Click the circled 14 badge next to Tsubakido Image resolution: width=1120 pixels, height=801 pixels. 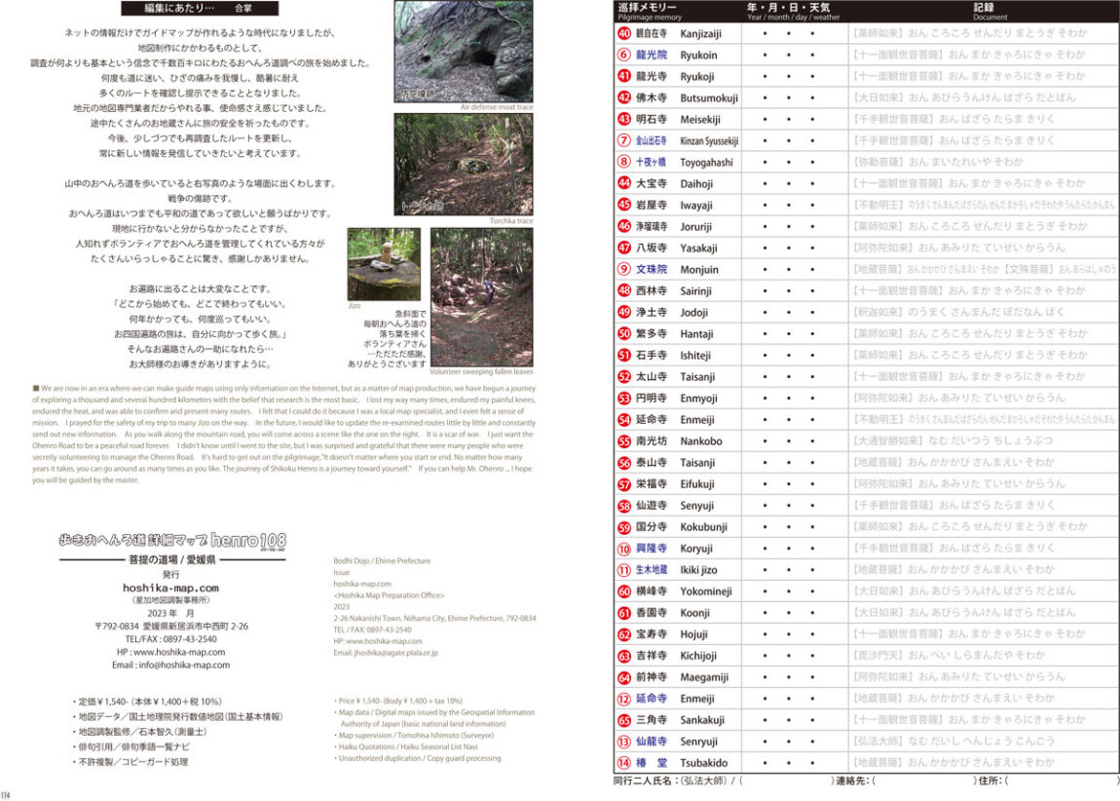624,762
